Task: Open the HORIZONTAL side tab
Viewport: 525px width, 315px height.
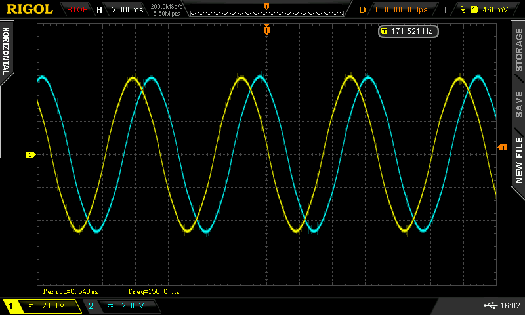Action: (x=6, y=51)
